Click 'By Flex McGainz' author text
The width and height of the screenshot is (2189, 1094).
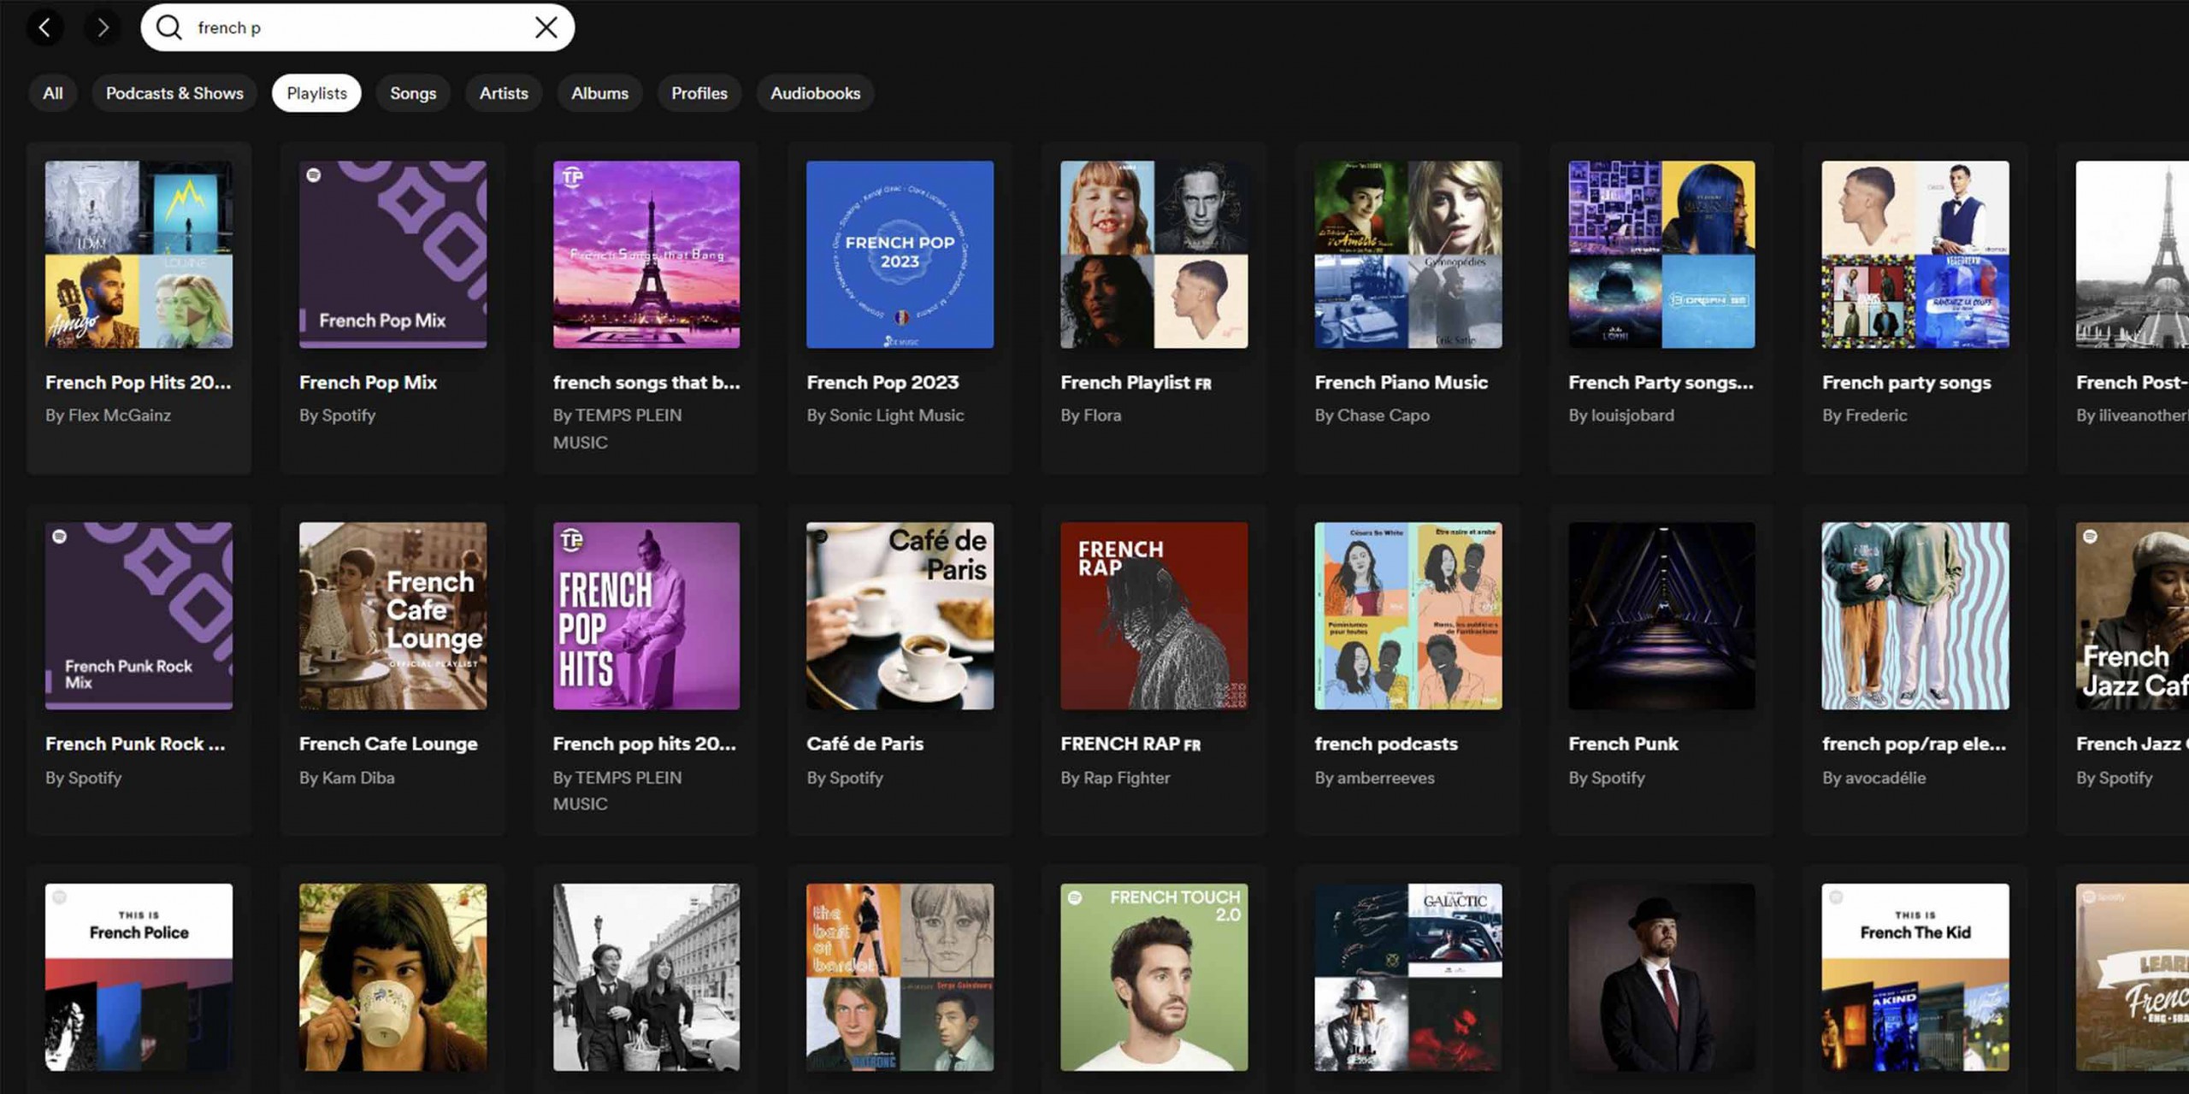pos(108,415)
